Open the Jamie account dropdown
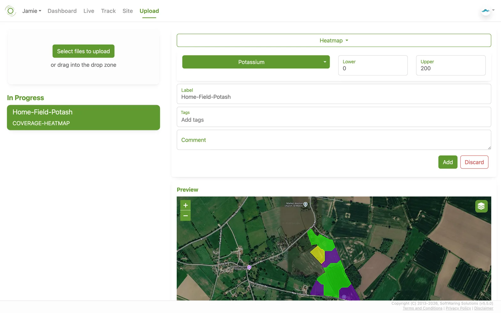This screenshot has width=501, height=313. click(x=32, y=11)
